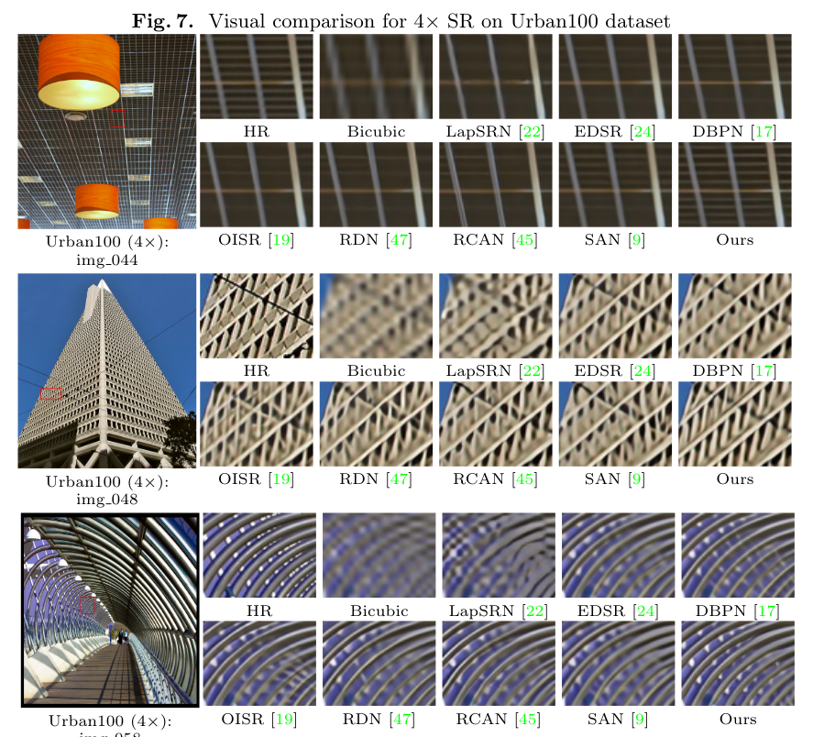Click the Ours skyscraper patch for img_048
Viewport: 813px width, 737px height.
click(735, 424)
